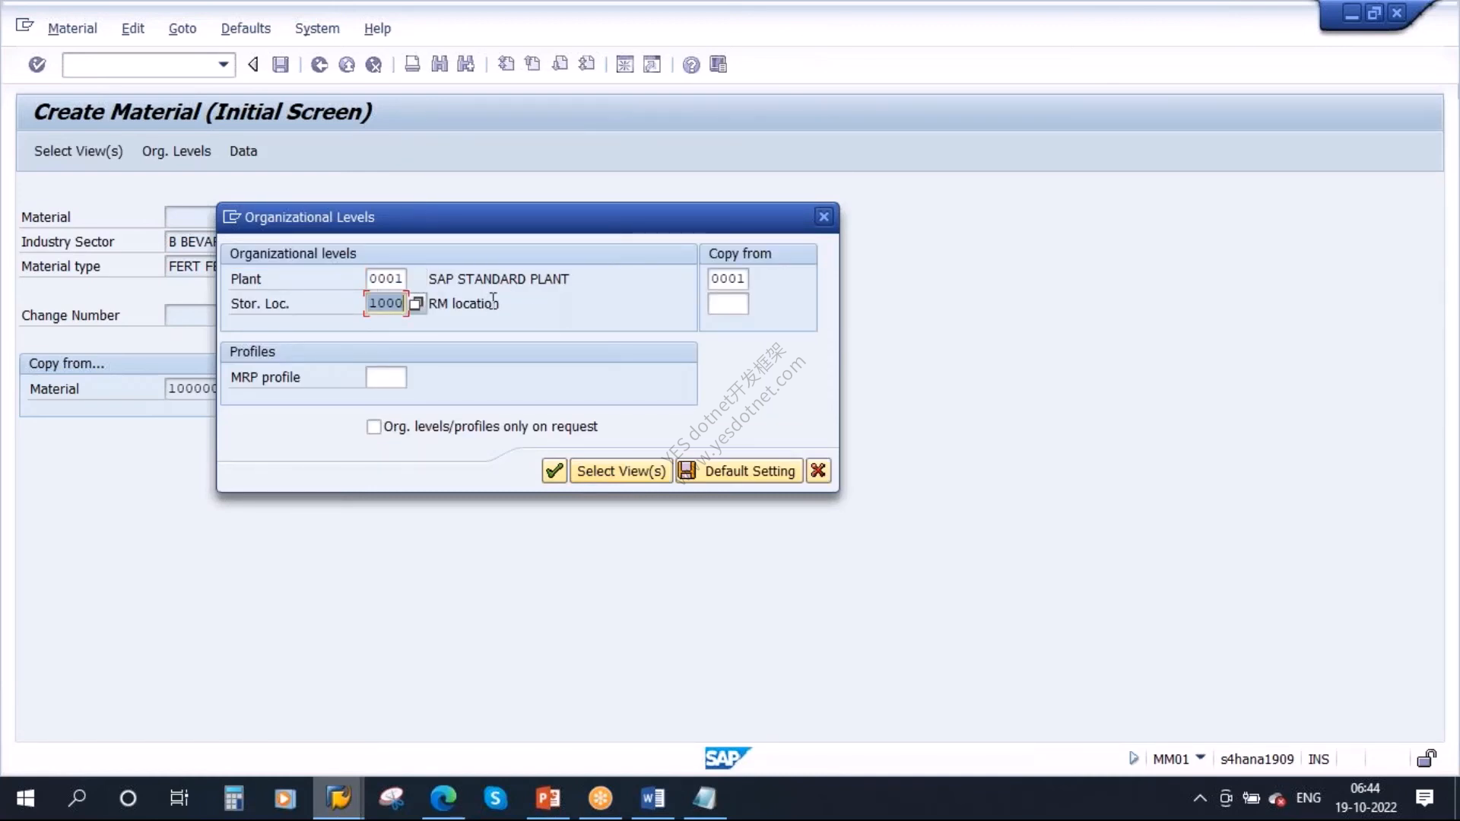Click the green Enter checkmark toolbar icon
Screen dimensions: 1460x821
point(36,65)
